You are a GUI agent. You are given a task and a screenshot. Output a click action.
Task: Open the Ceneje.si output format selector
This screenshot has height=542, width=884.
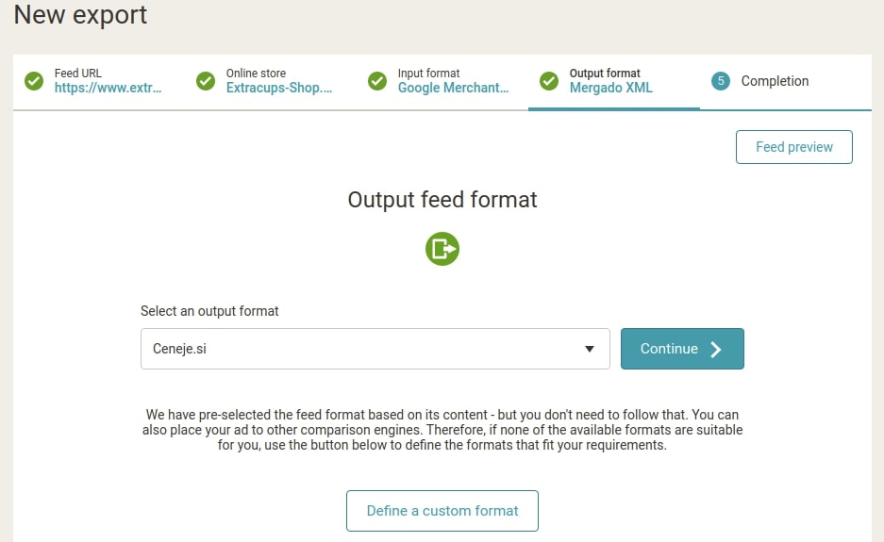(x=375, y=349)
